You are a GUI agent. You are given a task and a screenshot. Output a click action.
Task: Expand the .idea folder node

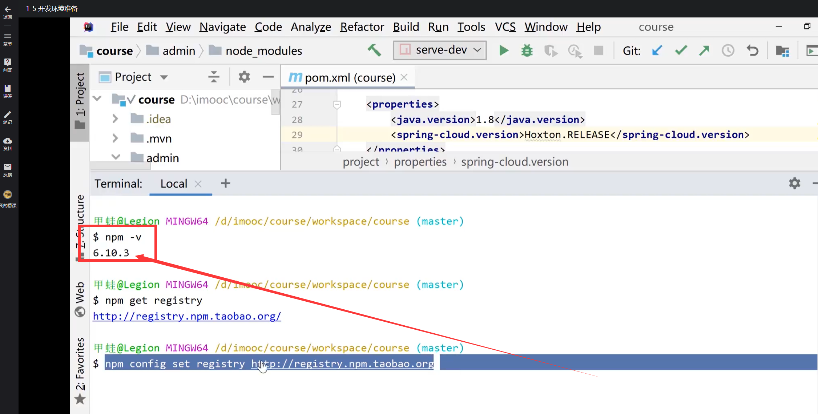coord(115,118)
